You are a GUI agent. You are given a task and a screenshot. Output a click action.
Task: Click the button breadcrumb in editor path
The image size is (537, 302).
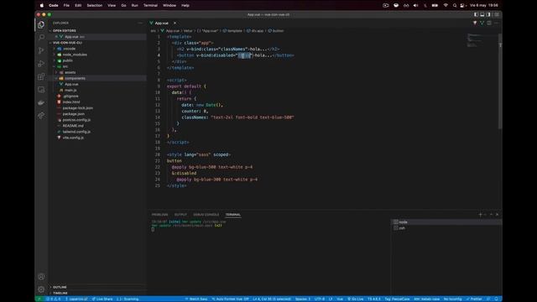276,31
